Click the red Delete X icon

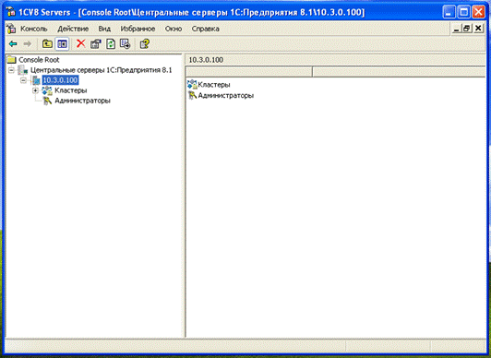[81, 43]
